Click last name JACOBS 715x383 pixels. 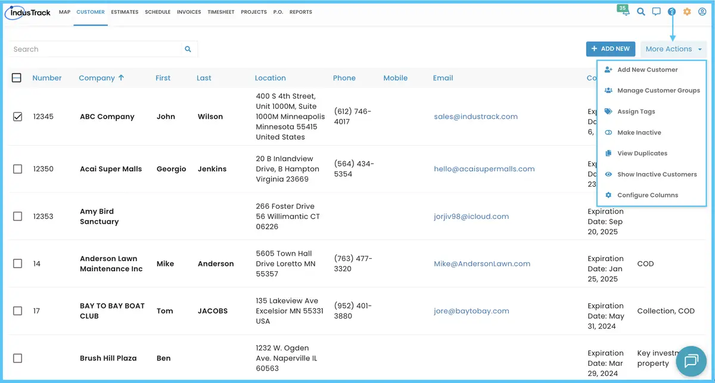click(x=213, y=310)
